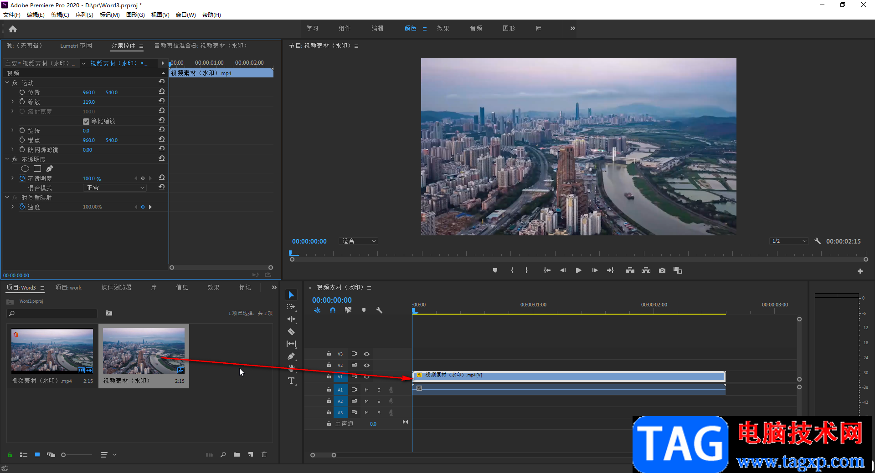875x473 pixels.
Task: Solo the A2 audio track
Action: (379, 401)
